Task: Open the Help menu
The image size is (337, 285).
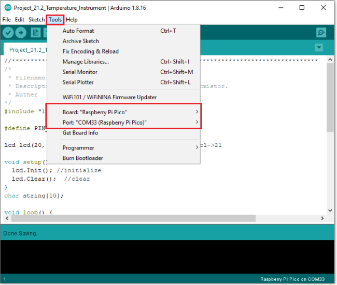Action: pos(72,20)
